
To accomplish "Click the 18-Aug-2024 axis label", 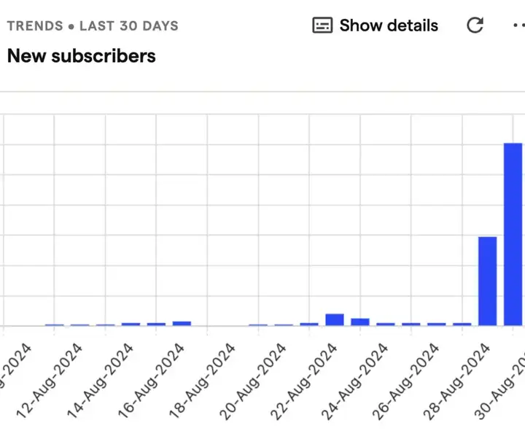I will click(202, 381).
